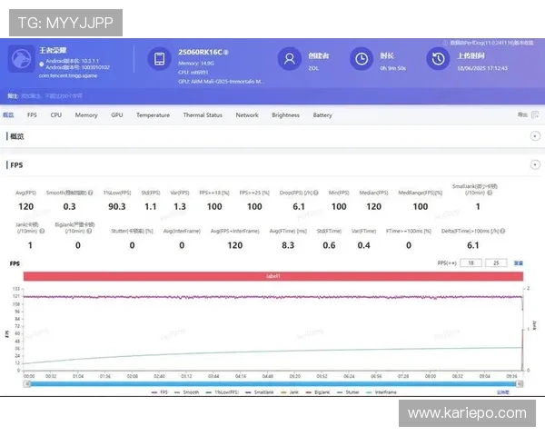Switch to the CPU tab
Screen dimensions: 545x436
pyautogui.click(x=56, y=115)
